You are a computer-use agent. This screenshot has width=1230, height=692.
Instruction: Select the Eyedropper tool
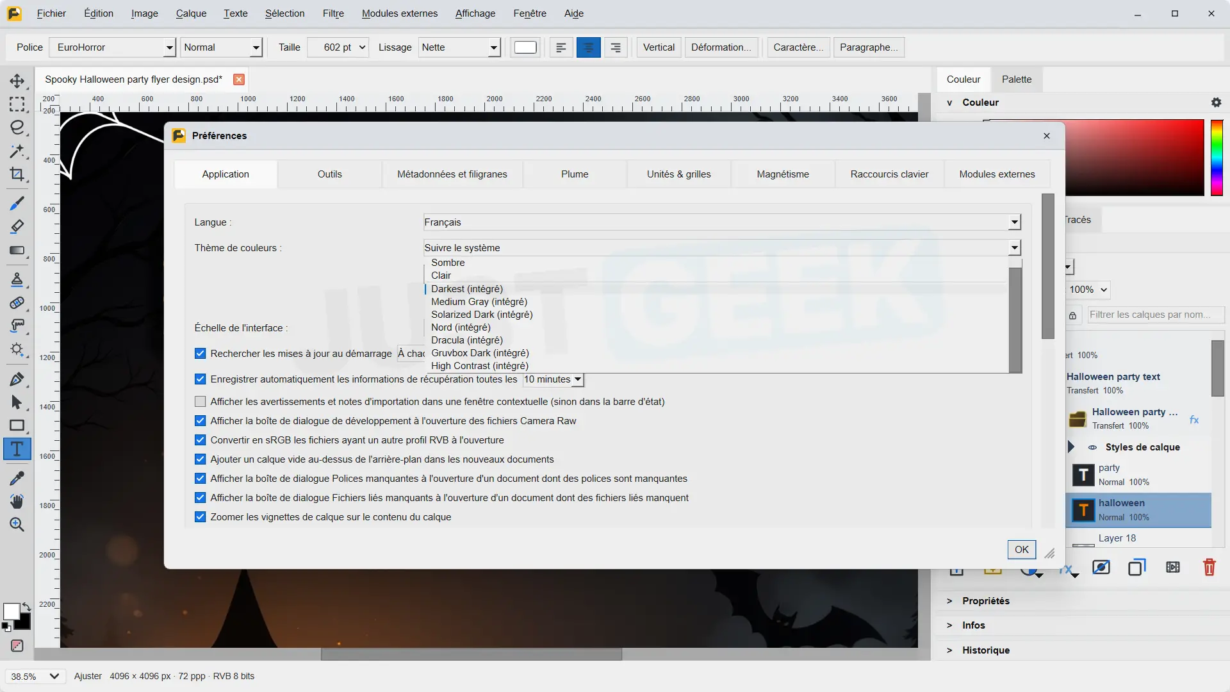tap(17, 478)
